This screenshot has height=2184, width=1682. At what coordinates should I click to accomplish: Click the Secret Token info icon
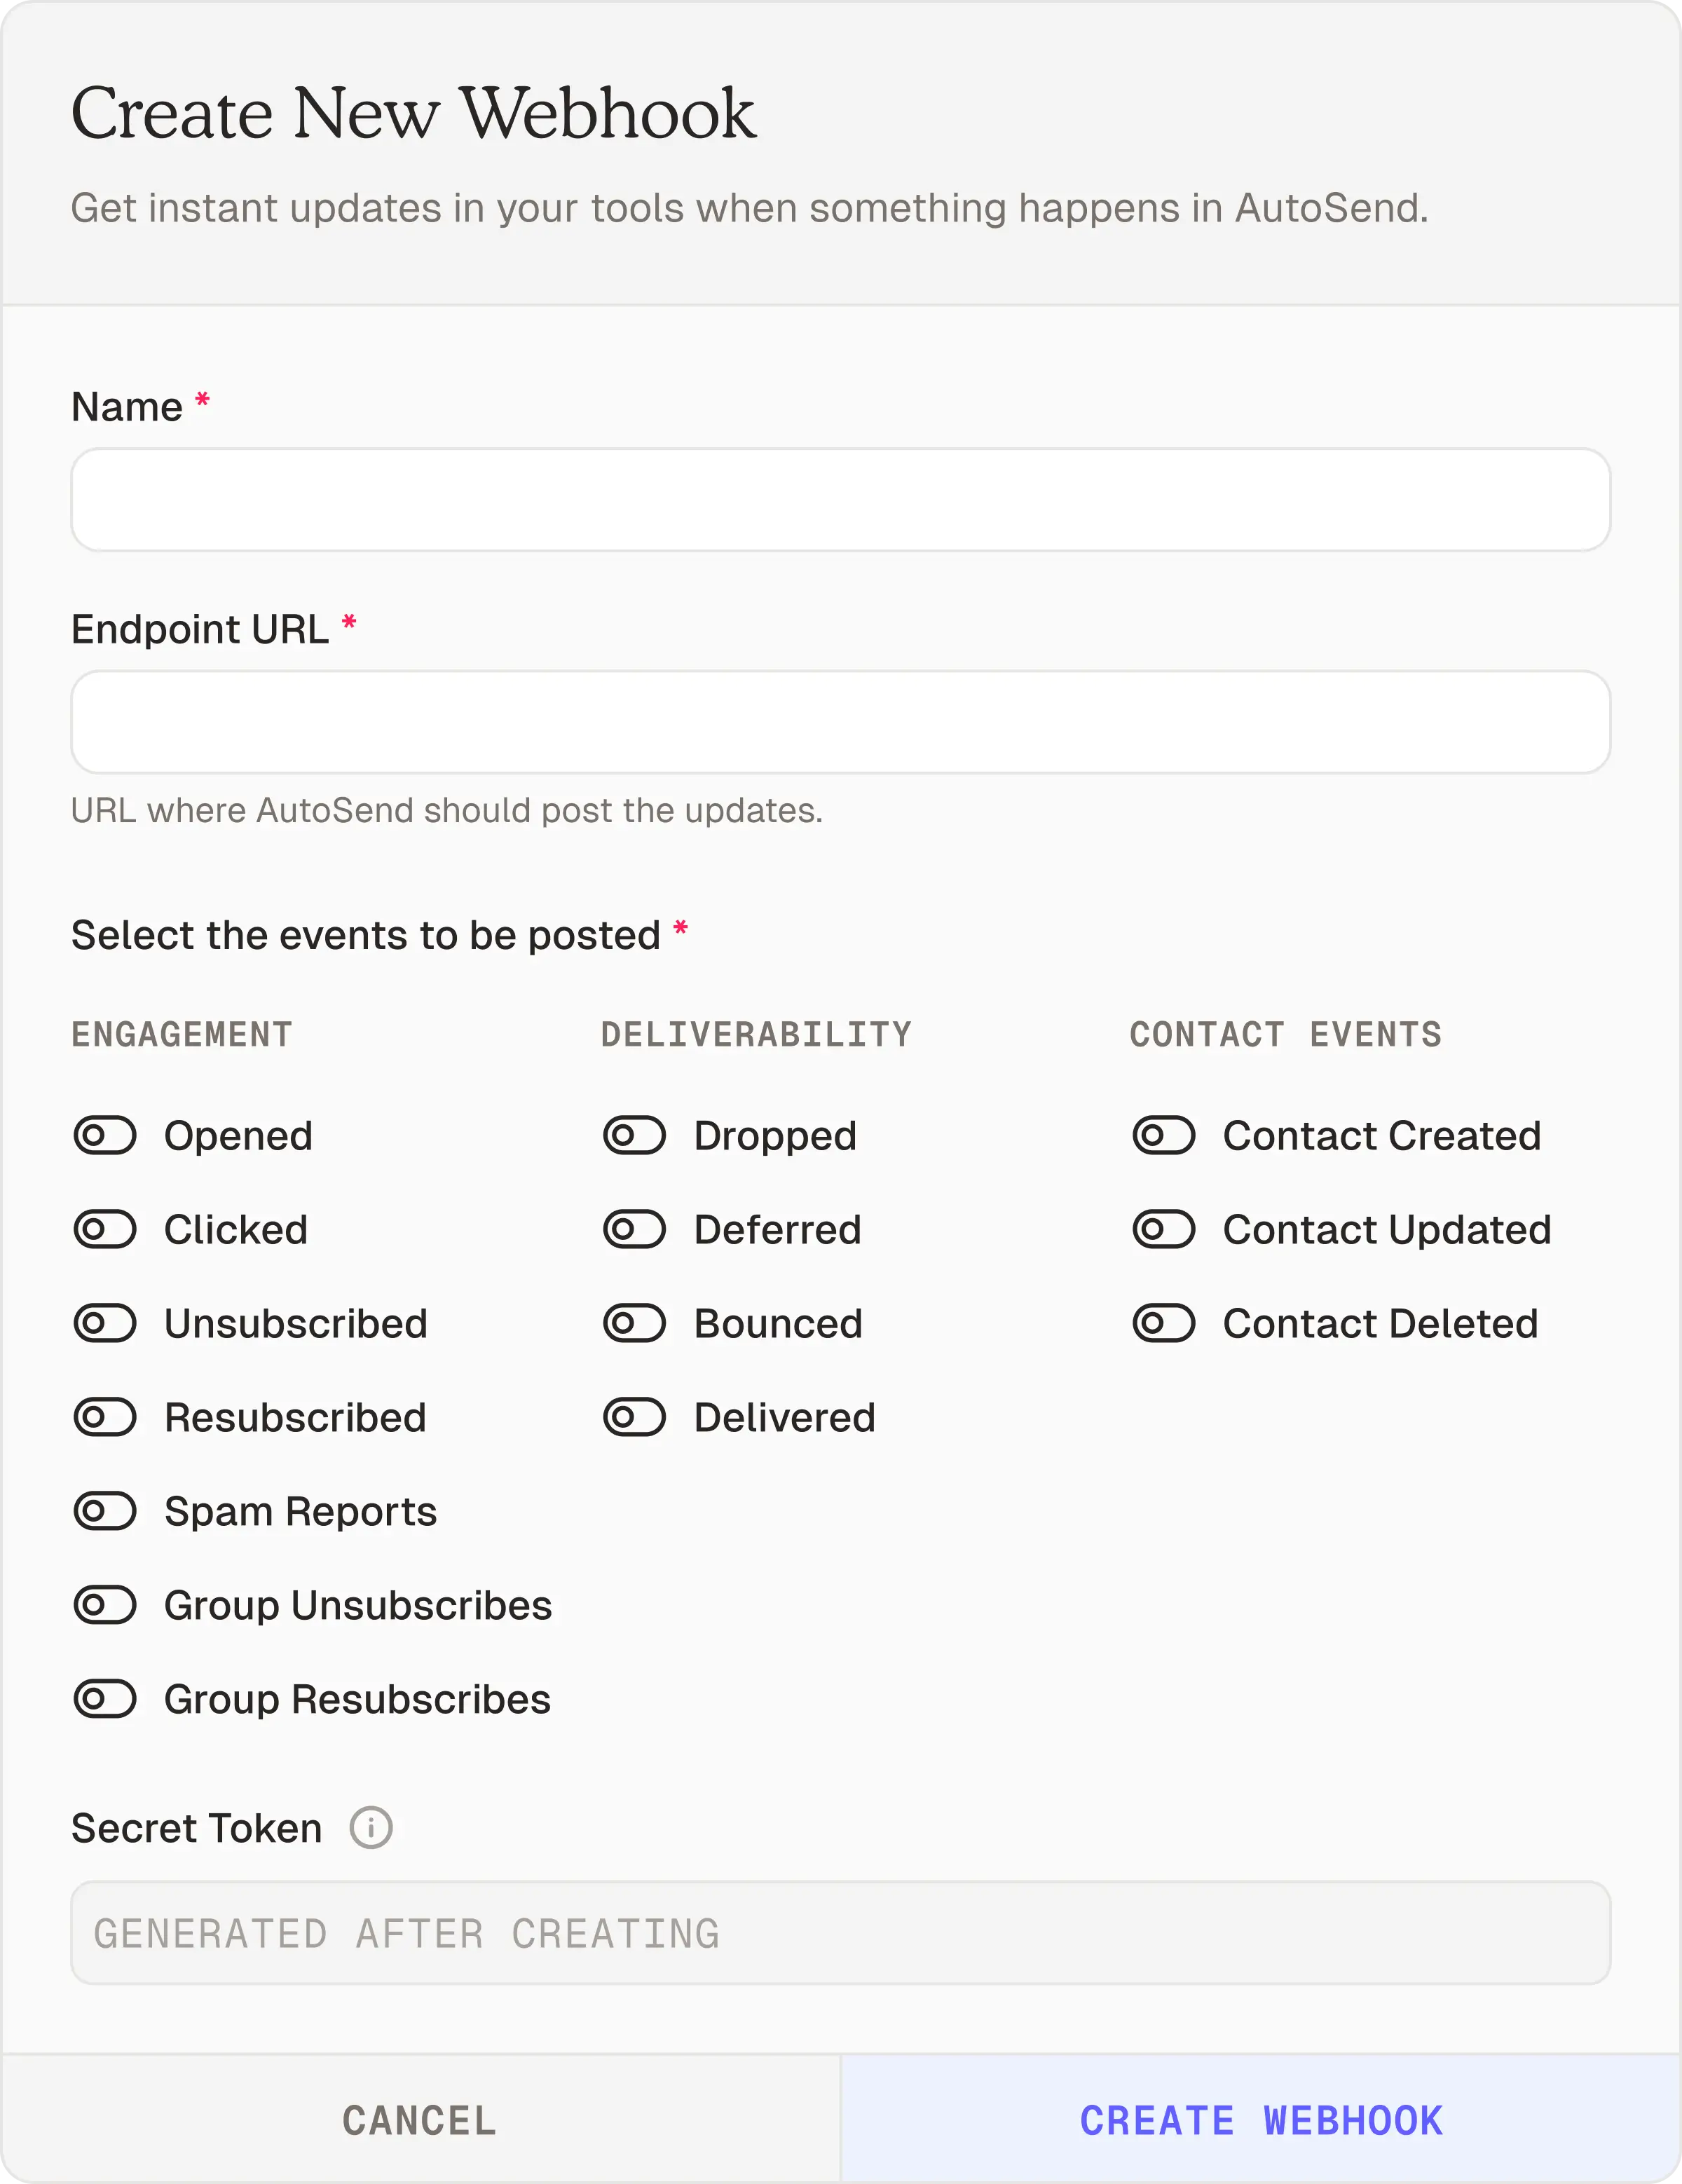(x=369, y=1828)
